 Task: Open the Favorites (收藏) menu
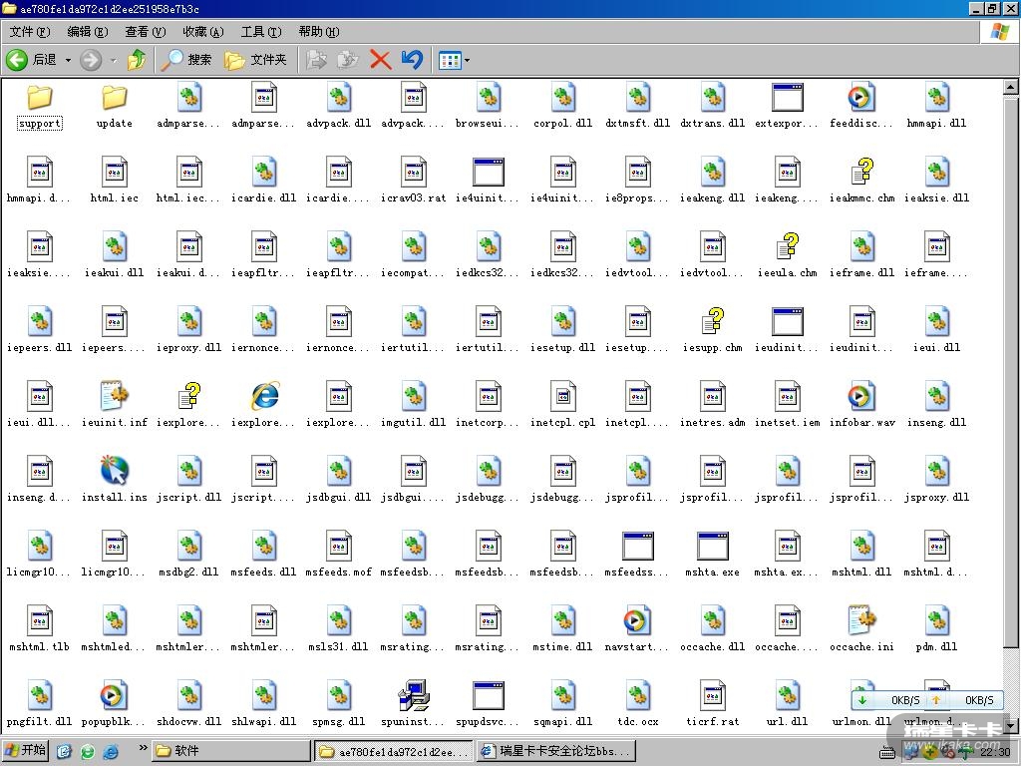(203, 31)
